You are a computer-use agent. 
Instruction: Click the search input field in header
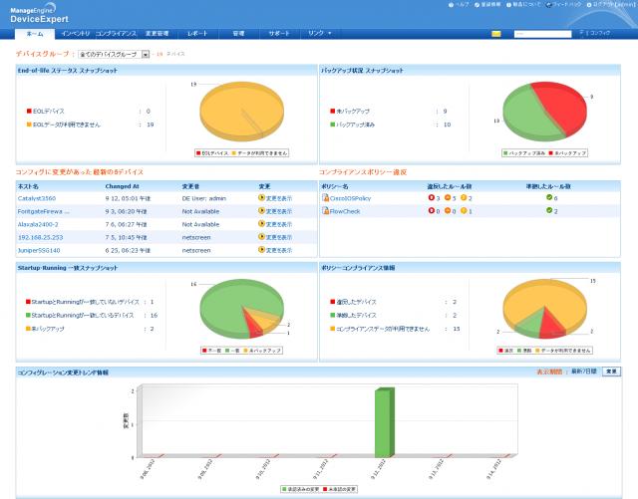click(x=542, y=34)
